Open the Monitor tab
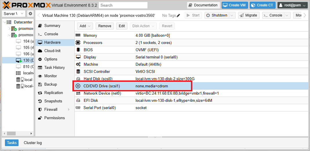 click(55, 76)
